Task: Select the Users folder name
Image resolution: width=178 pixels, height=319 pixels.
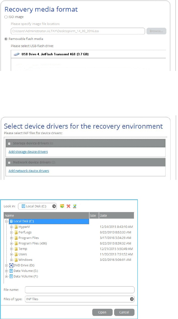Action: point(22,254)
